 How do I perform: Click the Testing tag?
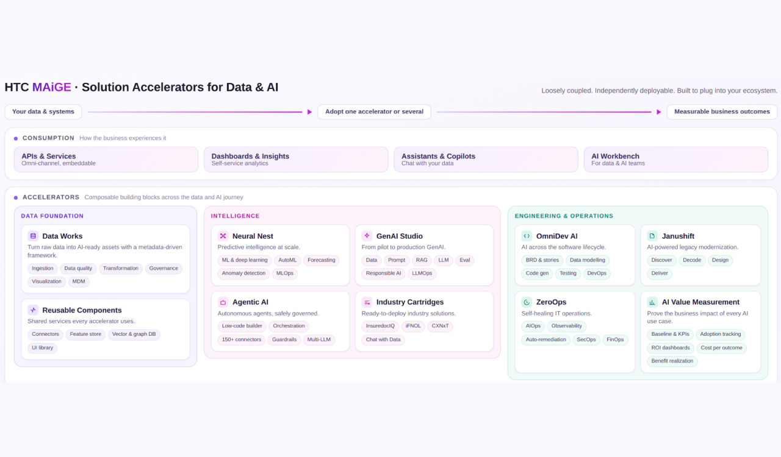pos(568,274)
